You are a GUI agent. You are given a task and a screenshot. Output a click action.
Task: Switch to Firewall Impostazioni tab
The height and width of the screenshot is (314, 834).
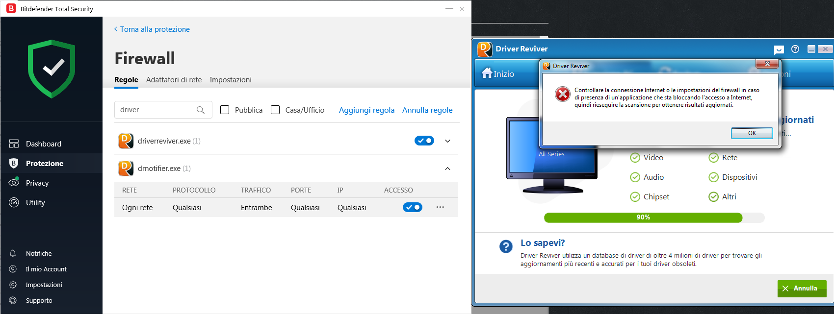[x=231, y=80]
